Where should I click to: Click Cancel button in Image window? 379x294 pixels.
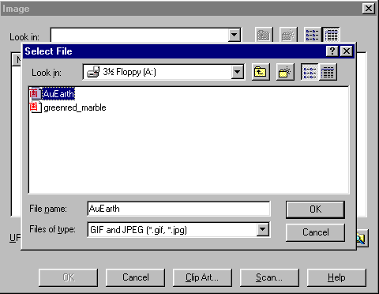(x=135, y=277)
